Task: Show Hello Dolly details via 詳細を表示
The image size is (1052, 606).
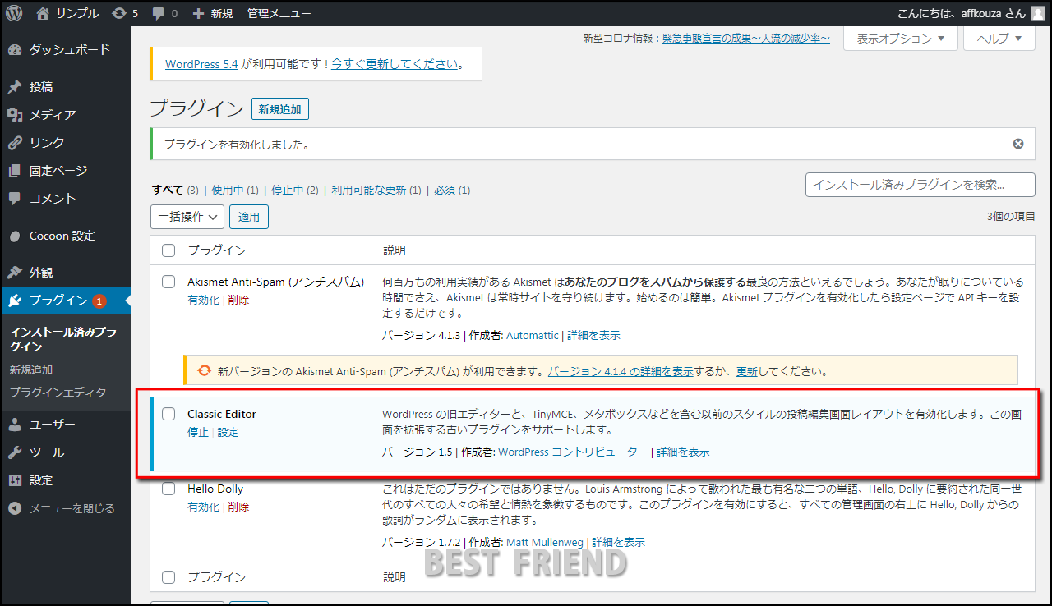Action: pos(619,543)
